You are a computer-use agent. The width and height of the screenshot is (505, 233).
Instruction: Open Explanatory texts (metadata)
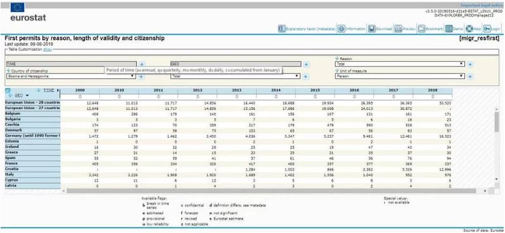[x=307, y=28]
